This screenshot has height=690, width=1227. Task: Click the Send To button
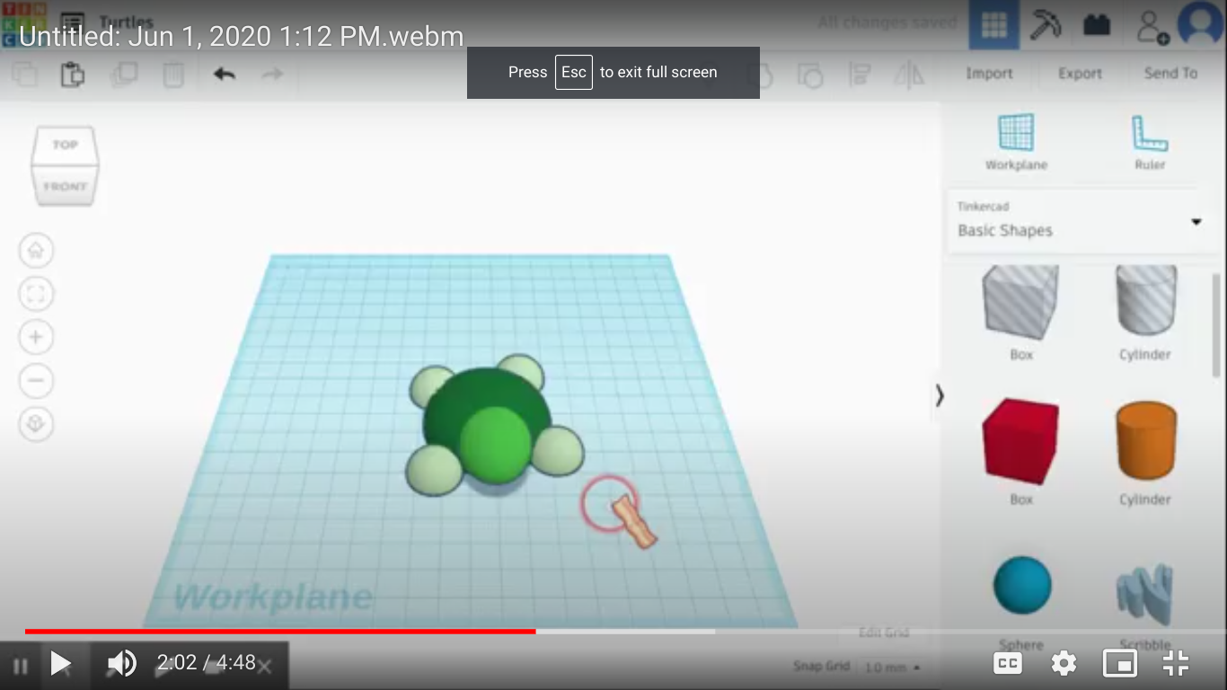1170,74
